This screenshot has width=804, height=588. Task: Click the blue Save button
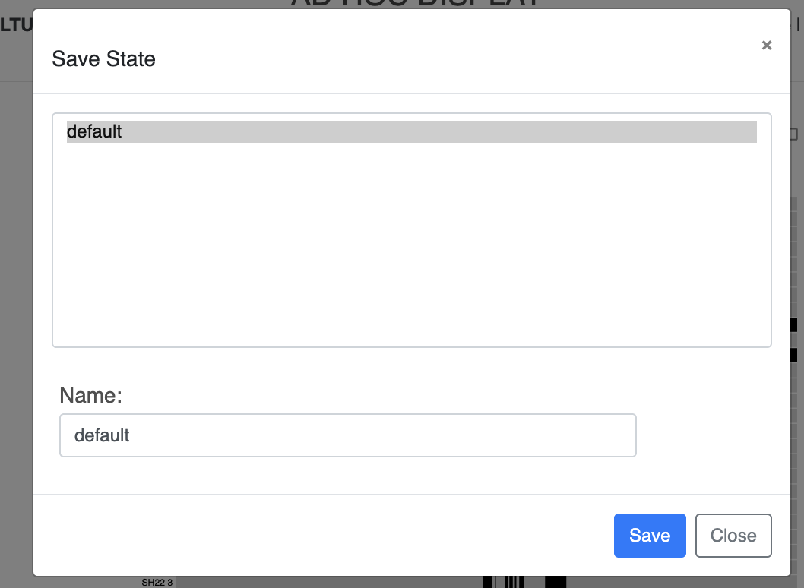650,535
